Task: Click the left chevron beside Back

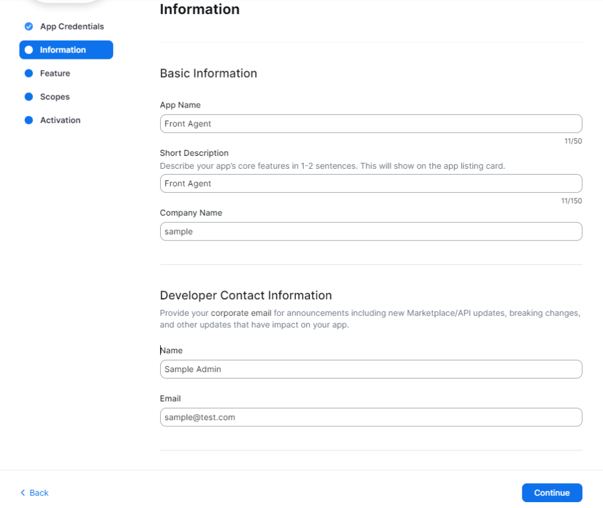Action: tap(23, 493)
